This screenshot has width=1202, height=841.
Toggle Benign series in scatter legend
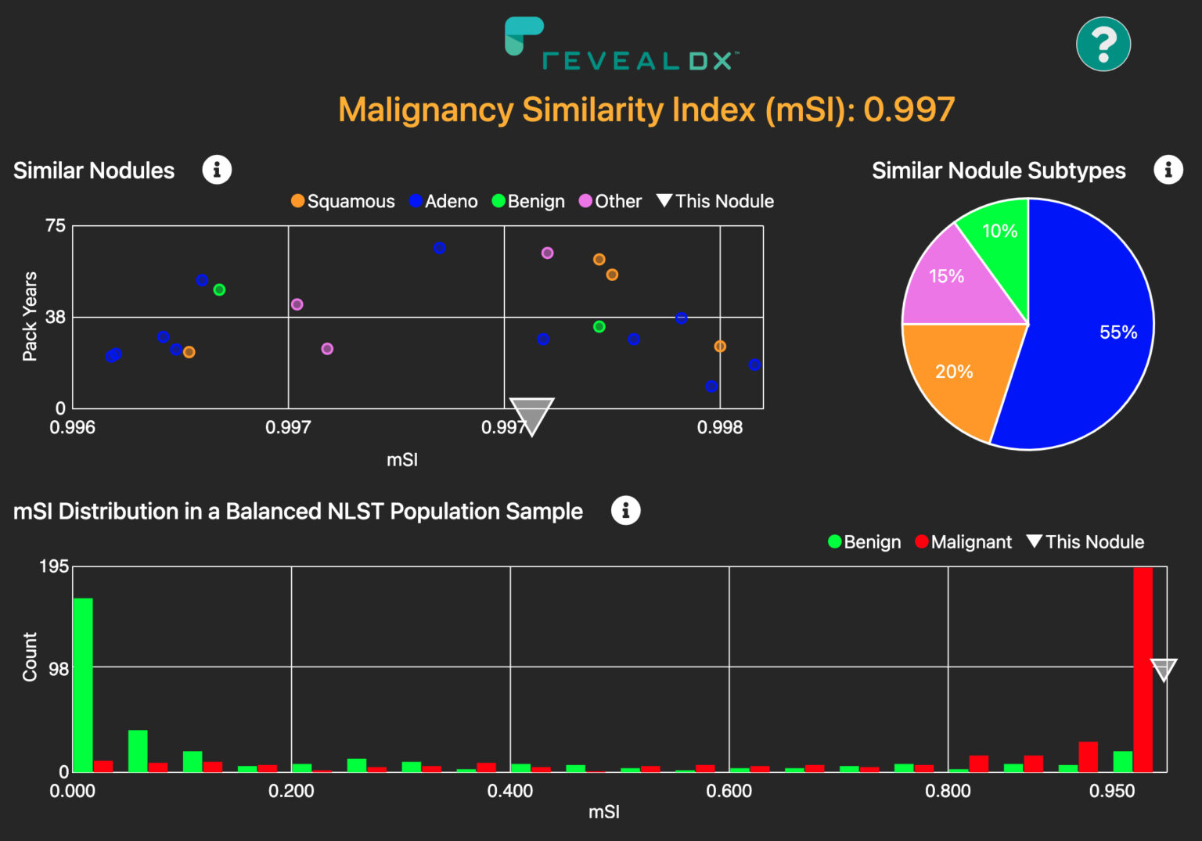pyautogui.click(x=528, y=201)
